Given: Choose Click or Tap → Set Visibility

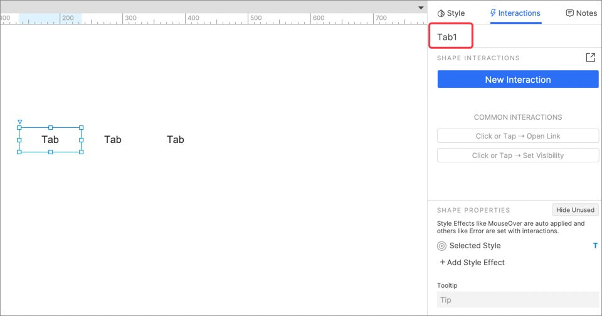Looking at the screenshot, I should pos(517,155).
